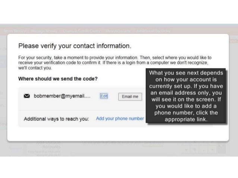Open the blurred Manage Money menu

[x=44, y=31]
